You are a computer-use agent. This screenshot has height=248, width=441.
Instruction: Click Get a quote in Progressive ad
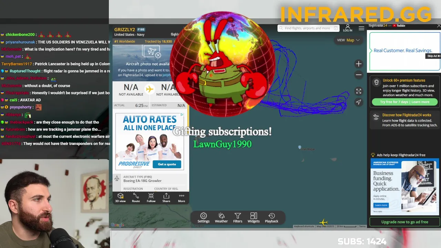167,164
